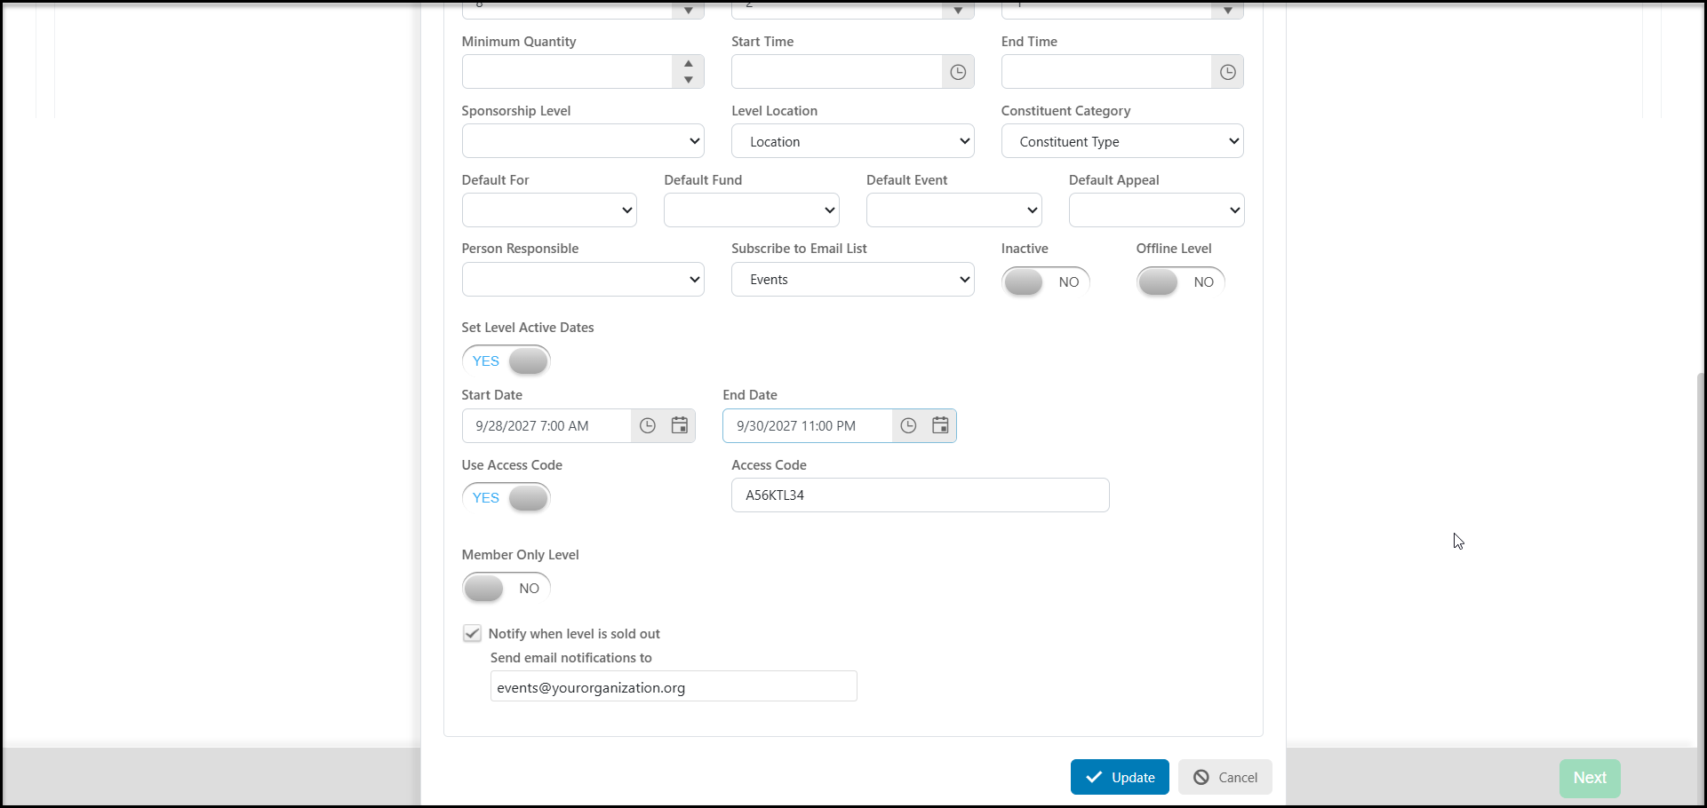Click the Next button
1707x808 pixels.
(x=1590, y=778)
